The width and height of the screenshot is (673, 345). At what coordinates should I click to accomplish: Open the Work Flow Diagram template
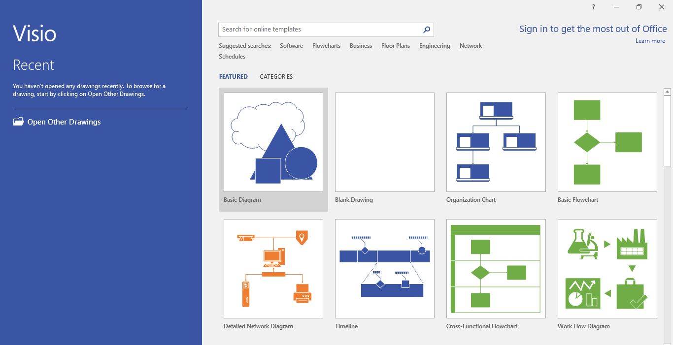point(607,268)
